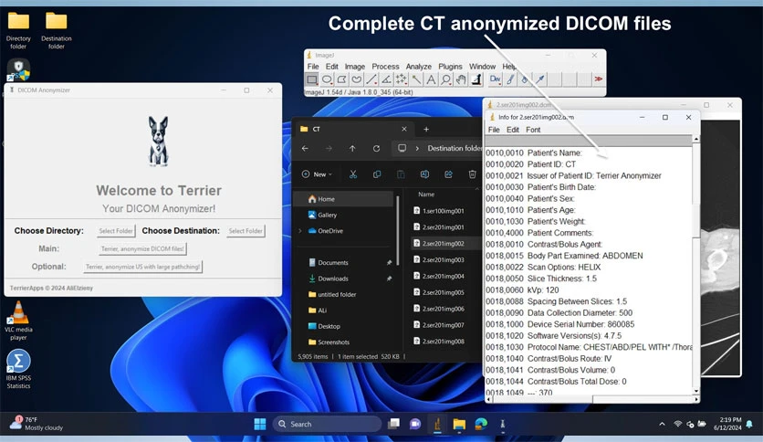Image resolution: width=763 pixels, height=442 pixels.
Task: Click the taskbar Search box
Action: (x=327, y=424)
